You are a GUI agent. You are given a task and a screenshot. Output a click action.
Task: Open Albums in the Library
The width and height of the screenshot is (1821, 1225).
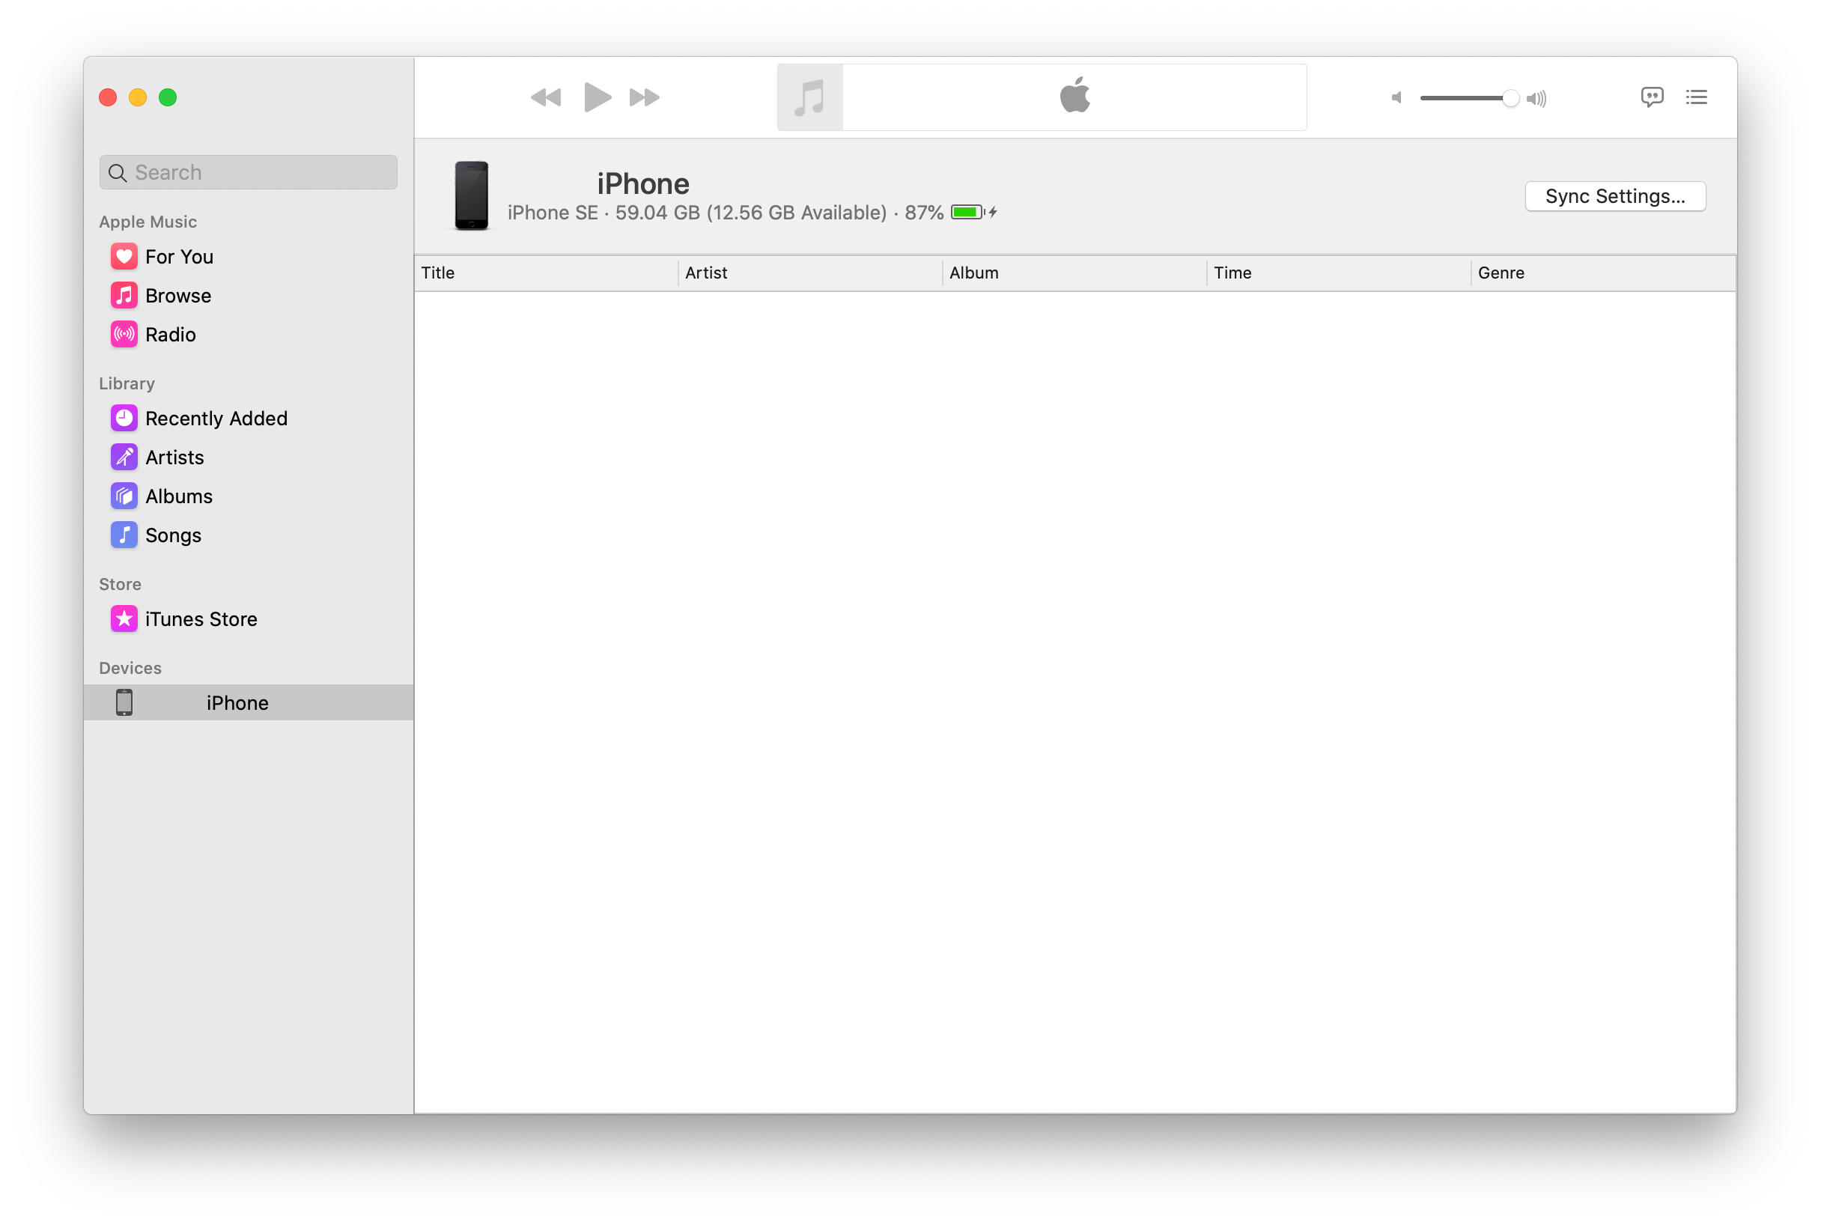tap(249, 497)
